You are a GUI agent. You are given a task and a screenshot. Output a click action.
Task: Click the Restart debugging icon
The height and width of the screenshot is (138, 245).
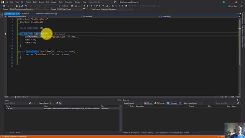87,6
